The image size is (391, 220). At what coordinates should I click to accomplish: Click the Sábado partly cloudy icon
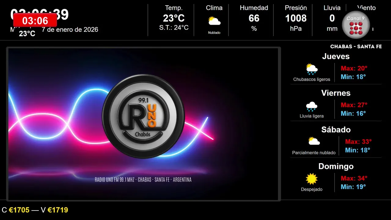(314, 141)
